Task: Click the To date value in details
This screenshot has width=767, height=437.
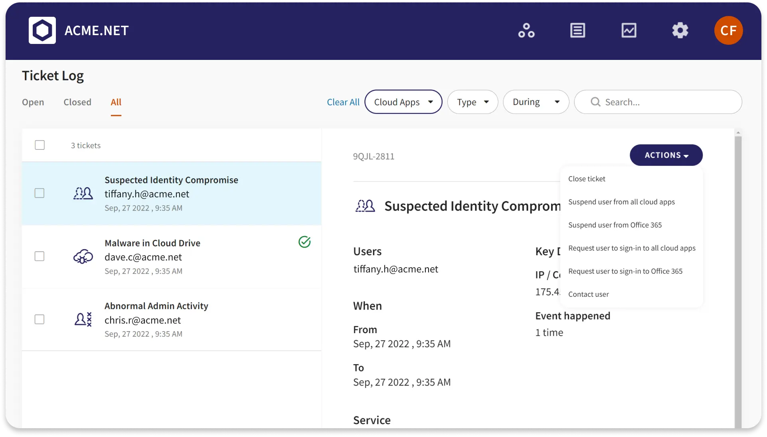Action: click(x=402, y=382)
